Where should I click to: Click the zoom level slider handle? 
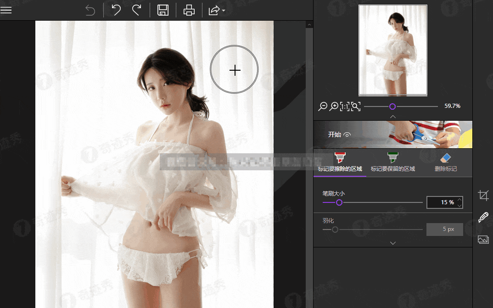click(x=392, y=106)
